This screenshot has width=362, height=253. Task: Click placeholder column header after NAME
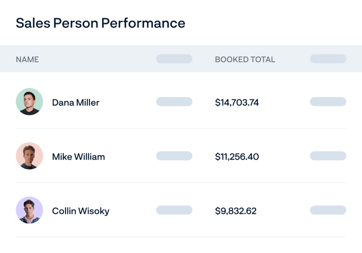[x=174, y=59]
